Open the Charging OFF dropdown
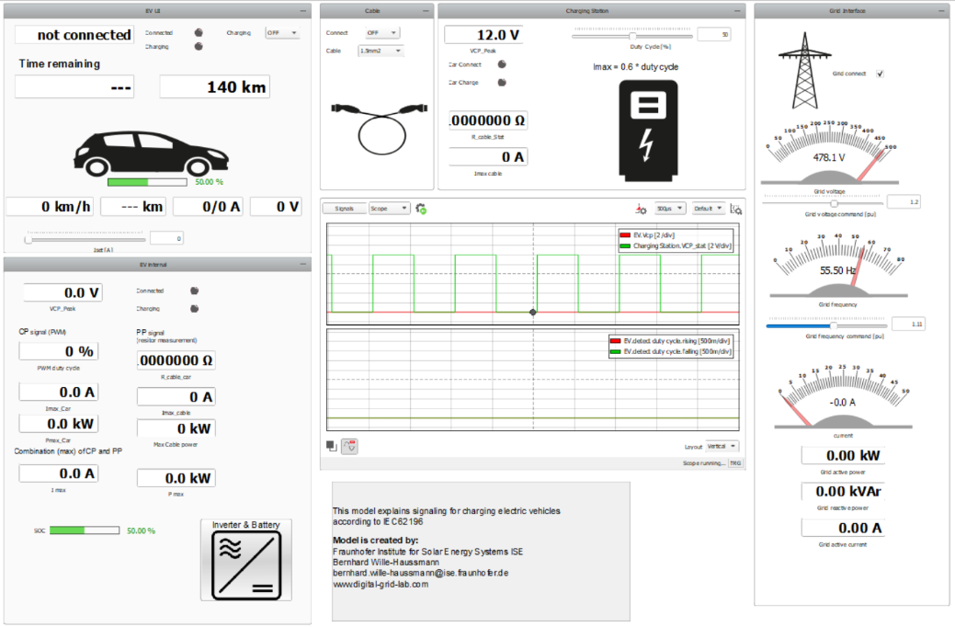Screen dimensions: 955x627 [281, 33]
